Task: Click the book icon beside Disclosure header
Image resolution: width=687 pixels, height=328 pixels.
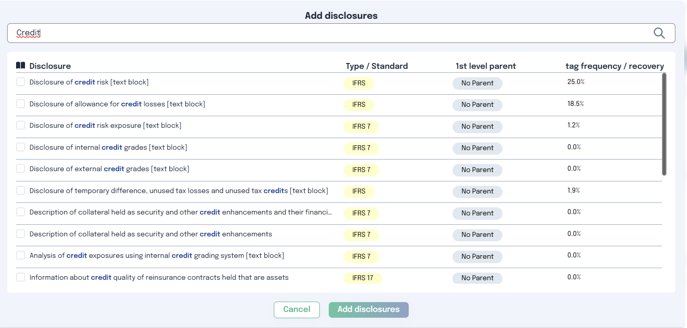Action: point(21,65)
